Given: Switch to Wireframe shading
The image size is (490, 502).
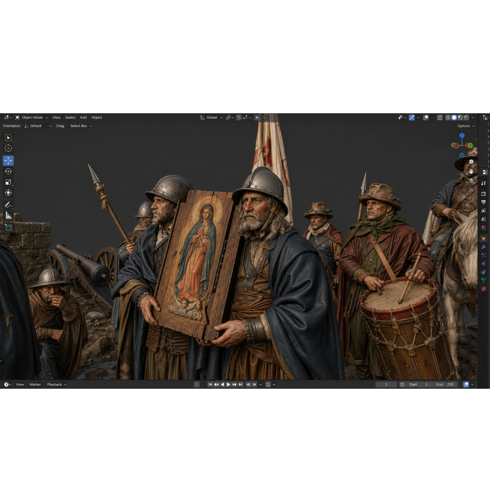Looking at the screenshot, I should 448,118.
